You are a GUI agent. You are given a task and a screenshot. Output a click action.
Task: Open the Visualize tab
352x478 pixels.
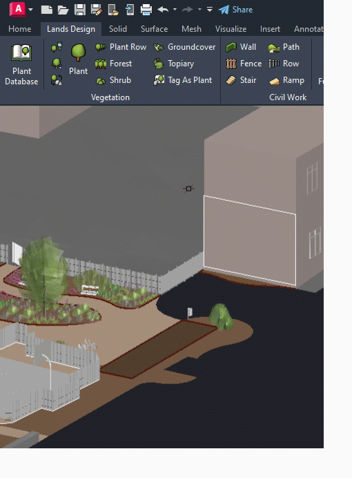pyautogui.click(x=231, y=29)
